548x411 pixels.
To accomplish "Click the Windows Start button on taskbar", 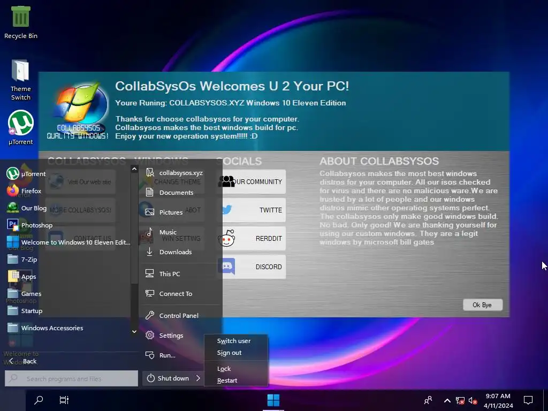I will pyautogui.click(x=273, y=400).
